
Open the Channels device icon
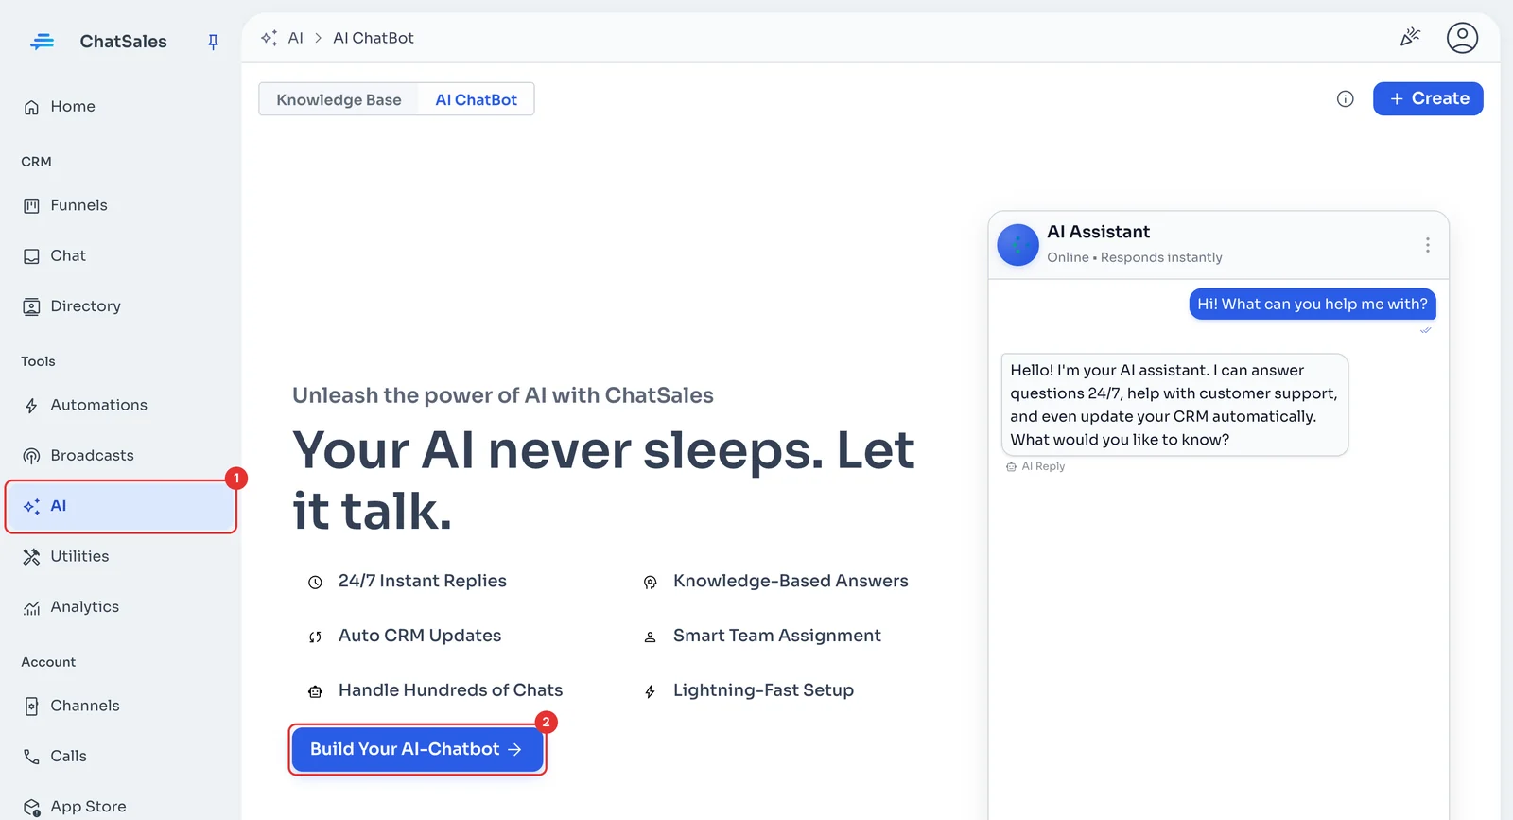tap(31, 707)
